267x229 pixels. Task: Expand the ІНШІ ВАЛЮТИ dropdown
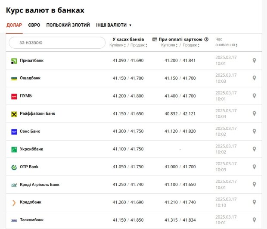(114, 25)
